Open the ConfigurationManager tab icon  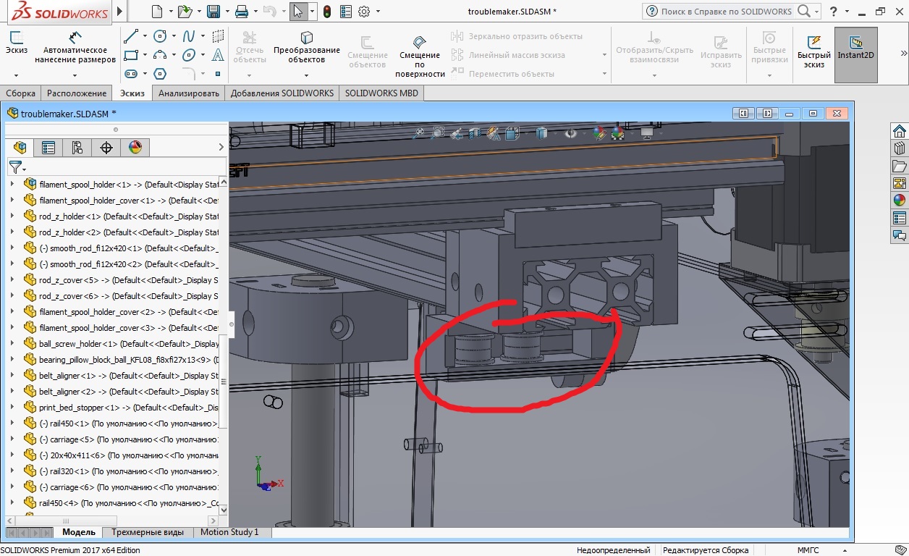point(77,148)
